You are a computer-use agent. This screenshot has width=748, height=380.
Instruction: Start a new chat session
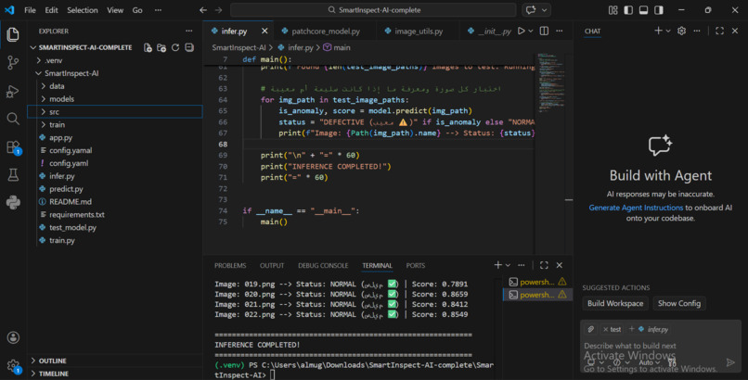pyautogui.click(x=658, y=31)
